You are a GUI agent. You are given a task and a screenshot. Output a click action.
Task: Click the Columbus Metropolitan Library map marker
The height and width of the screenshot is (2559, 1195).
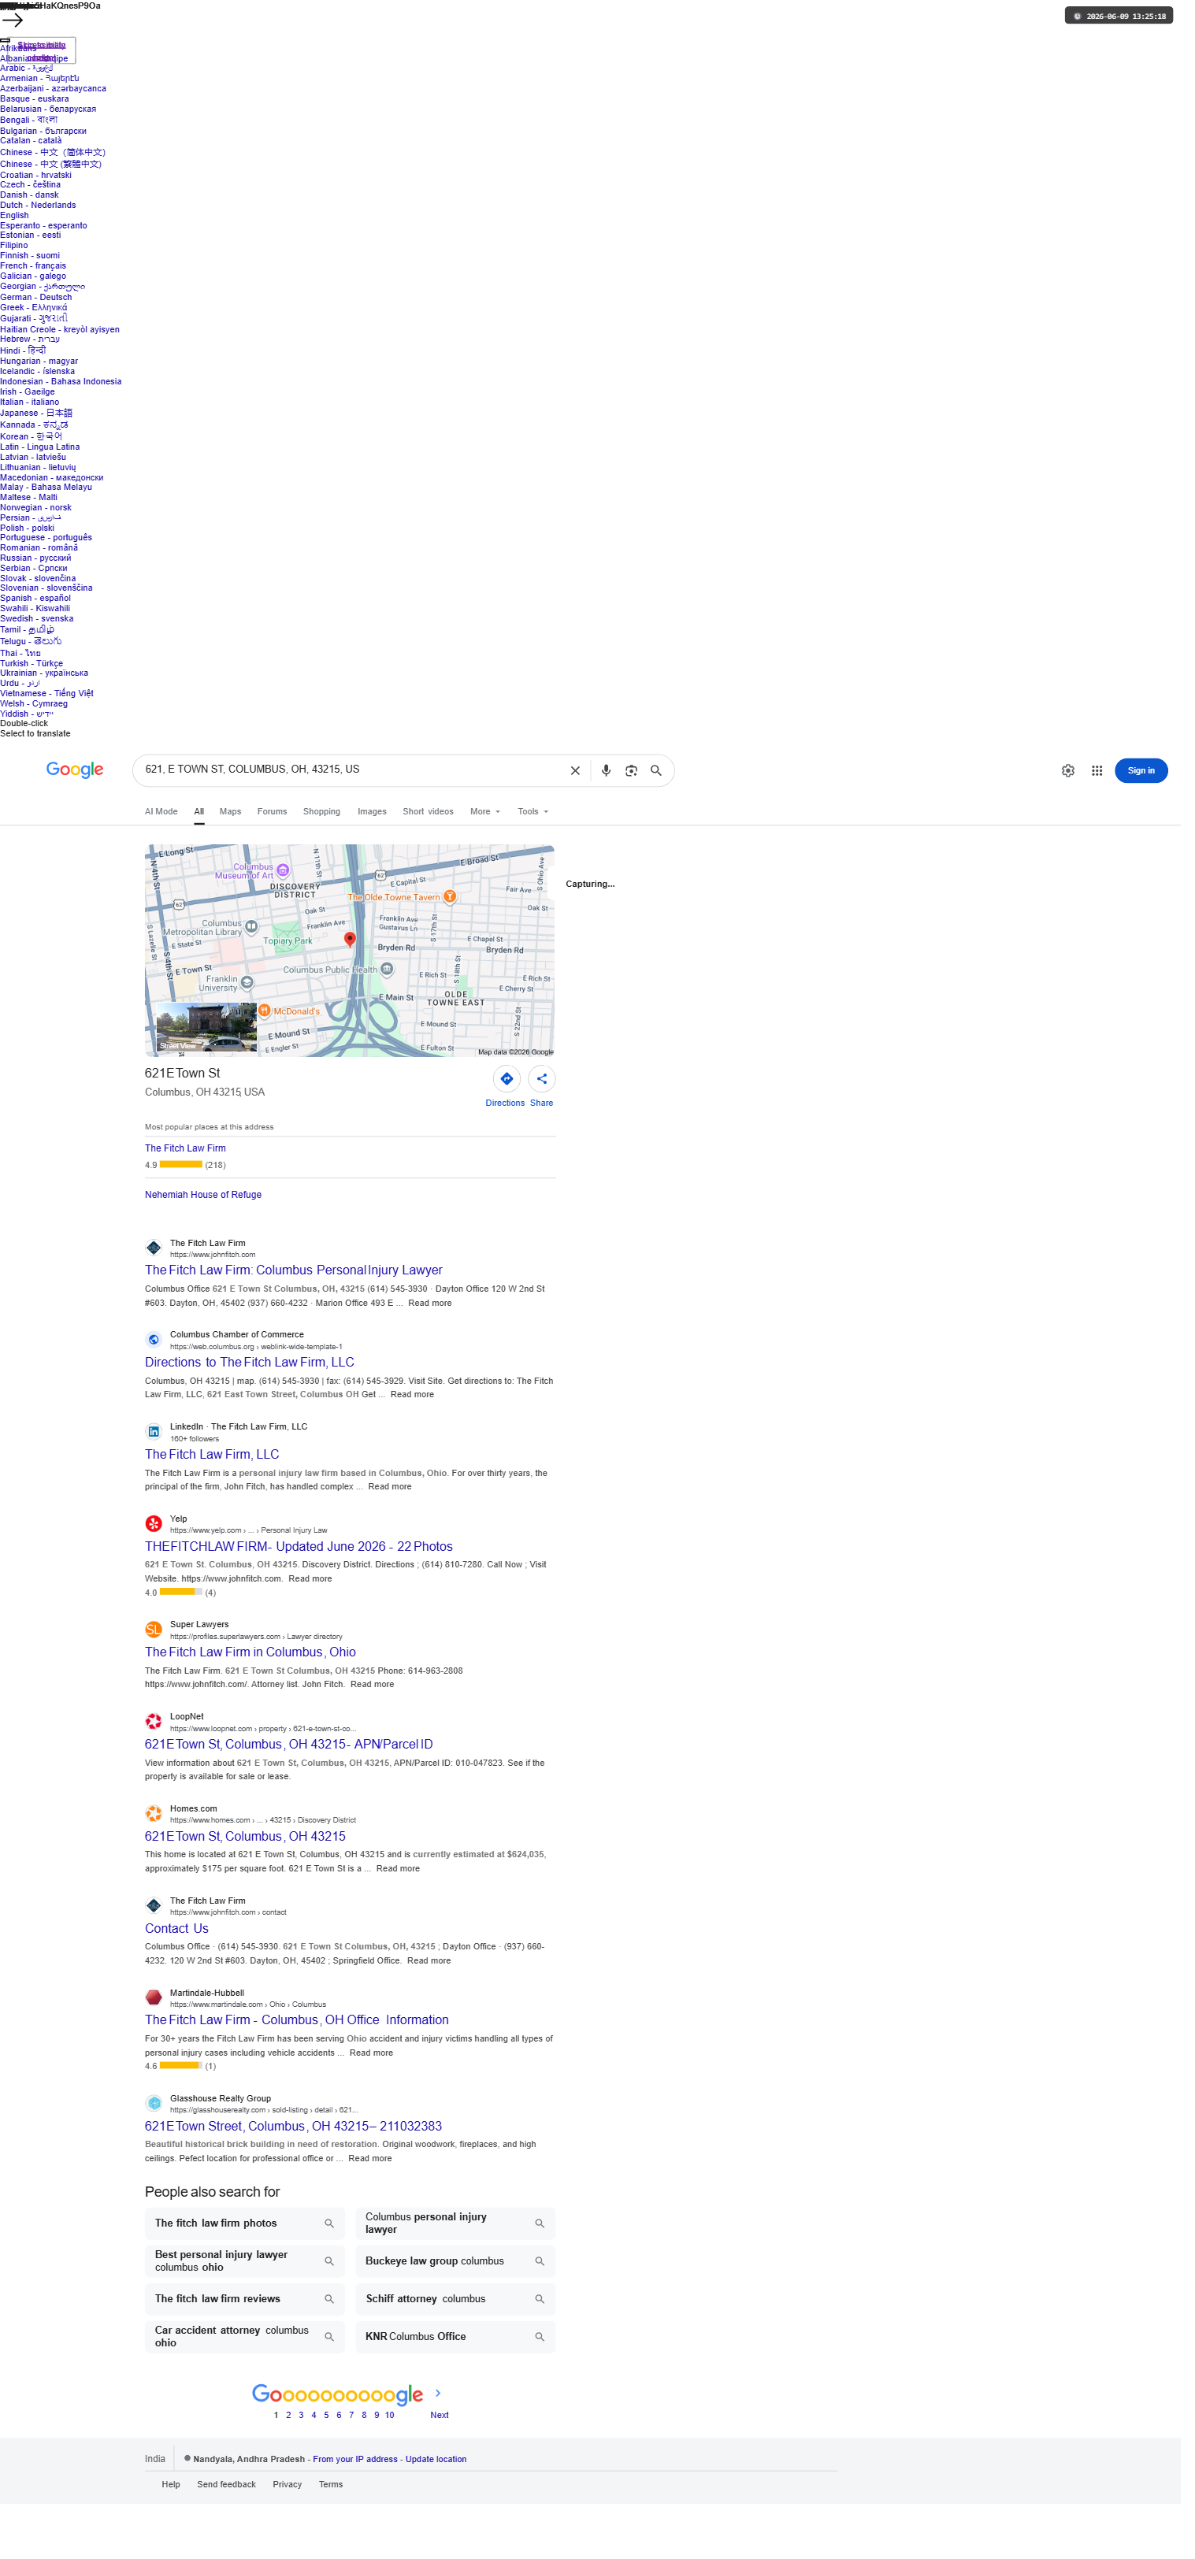point(254,939)
